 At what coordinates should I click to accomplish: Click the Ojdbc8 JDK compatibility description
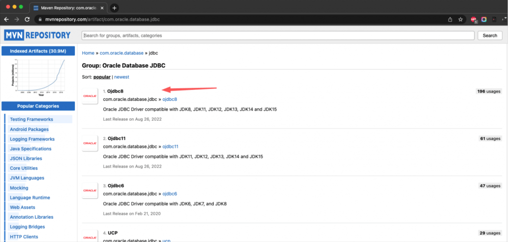click(x=190, y=109)
